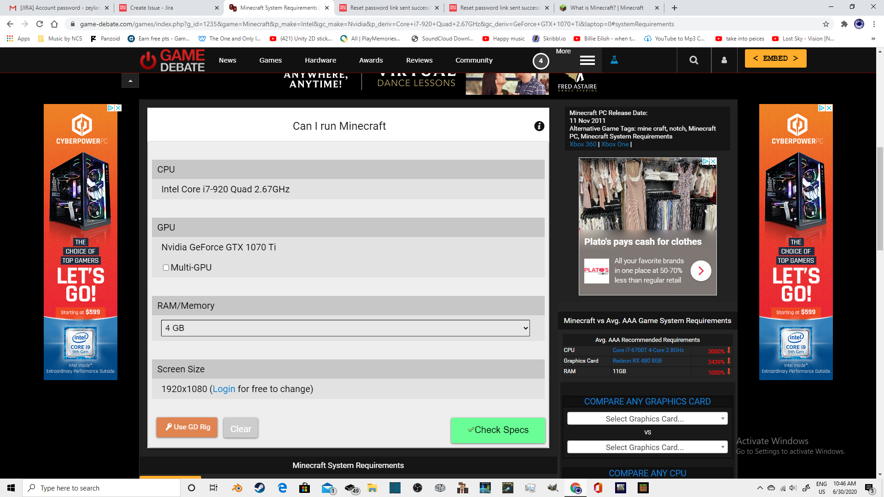This screenshot has height=497, width=884.
Task: Open Steam from the Windows taskbar
Action: tap(260, 488)
